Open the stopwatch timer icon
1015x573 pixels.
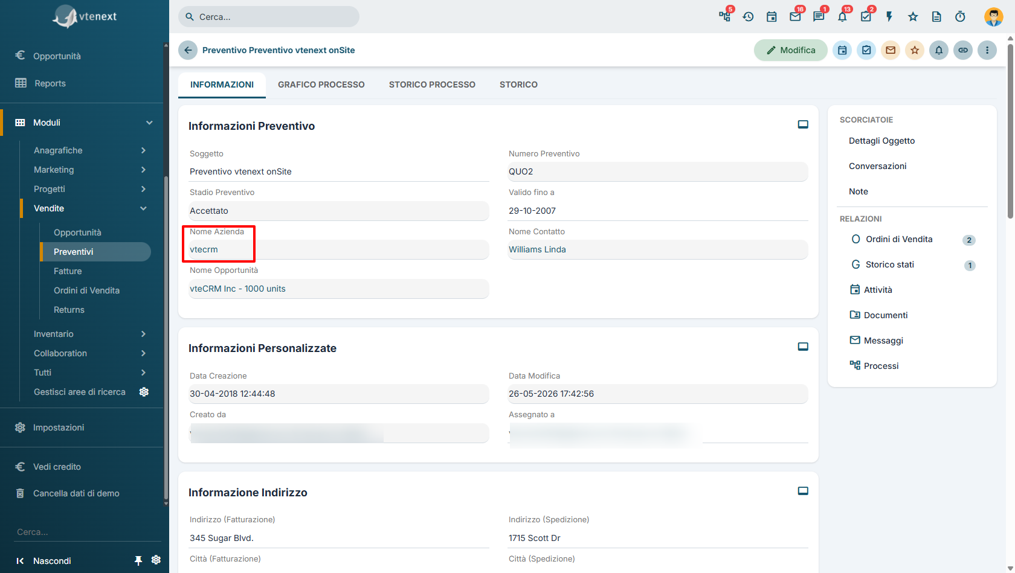(x=960, y=17)
